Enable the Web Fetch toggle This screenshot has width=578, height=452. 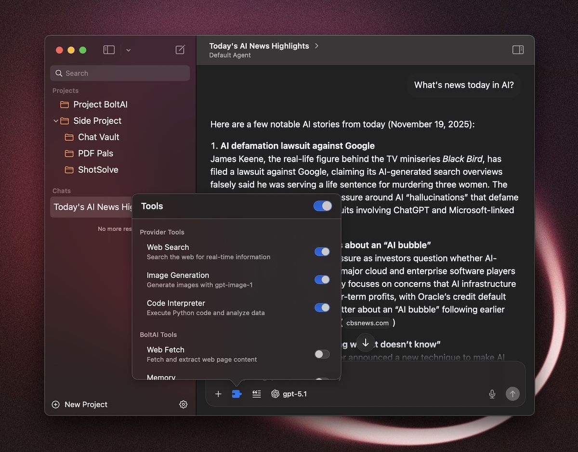pyautogui.click(x=322, y=354)
